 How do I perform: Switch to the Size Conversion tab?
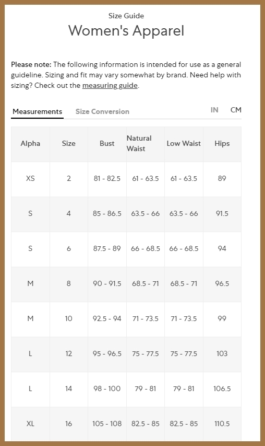click(x=102, y=111)
